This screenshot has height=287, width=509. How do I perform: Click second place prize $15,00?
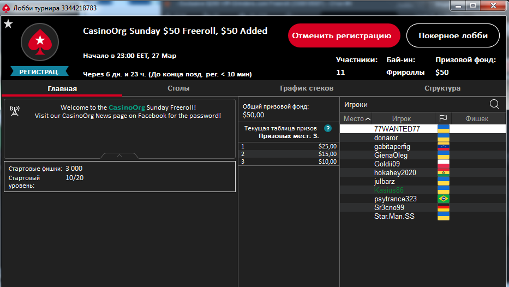[327, 154]
